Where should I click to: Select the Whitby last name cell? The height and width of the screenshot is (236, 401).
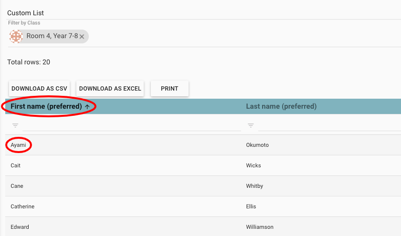tap(254, 186)
